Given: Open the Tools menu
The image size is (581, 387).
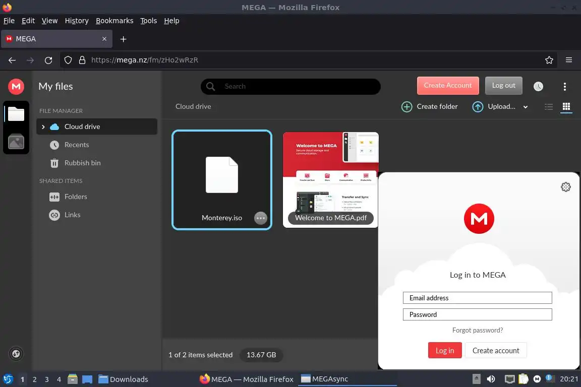Looking at the screenshot, I should point(149,21).
